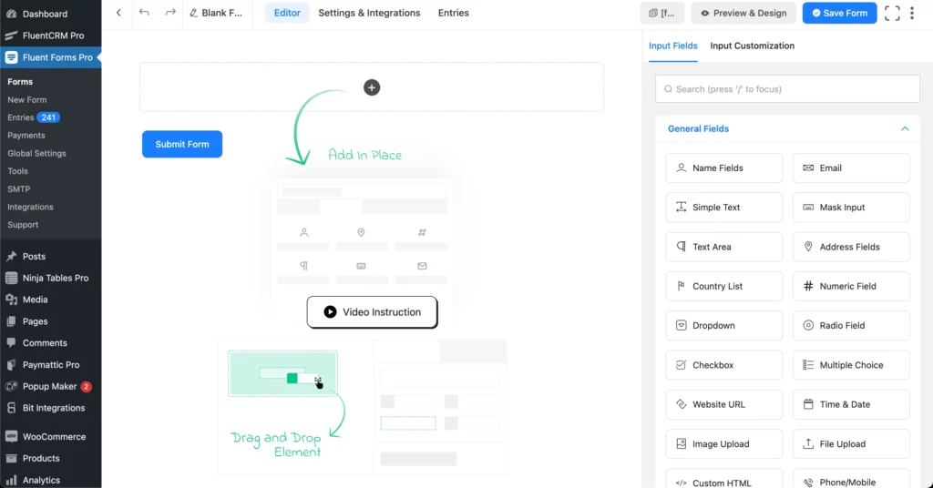Screen dimensions: 933x488
Task: Copy the form shortcode button
Action: [661, 13]
